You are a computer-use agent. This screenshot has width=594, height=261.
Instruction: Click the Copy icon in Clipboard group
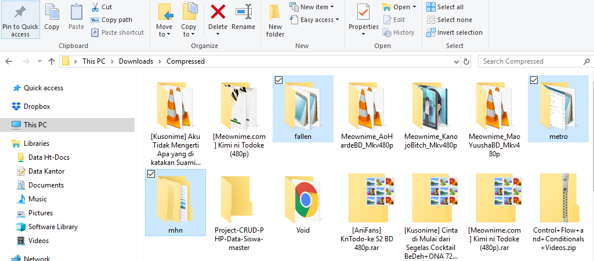point(52,13)
